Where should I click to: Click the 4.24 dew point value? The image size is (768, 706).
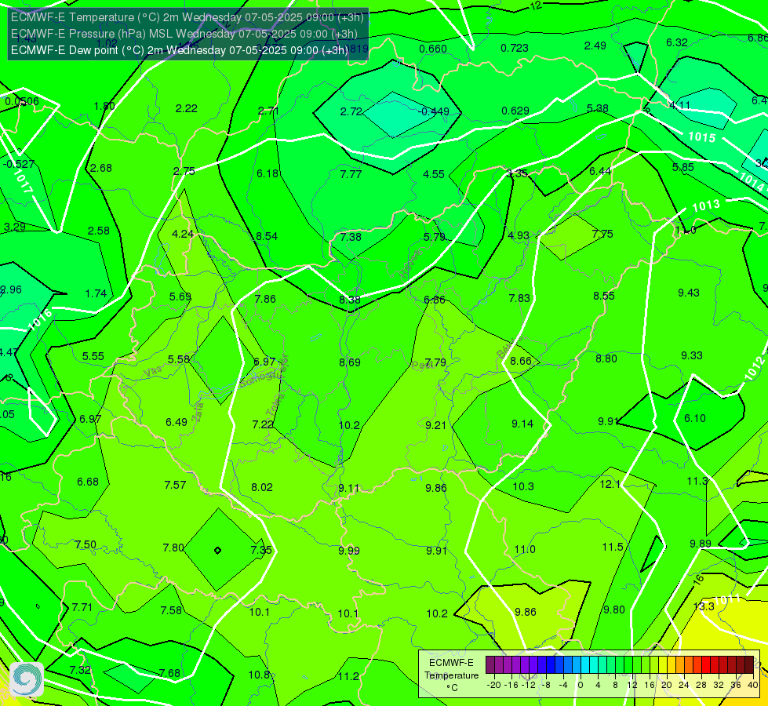(183, 234)
